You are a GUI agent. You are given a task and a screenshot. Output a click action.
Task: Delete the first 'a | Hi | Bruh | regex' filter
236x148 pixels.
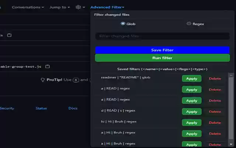pos(215,134)
